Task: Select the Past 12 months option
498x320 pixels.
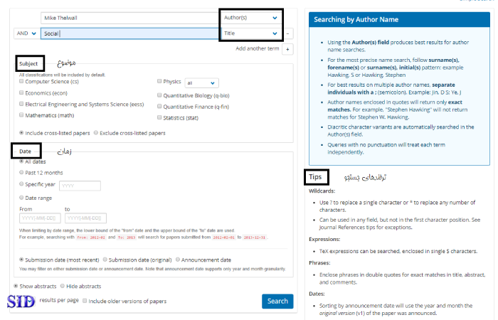Action: point(22,173)
